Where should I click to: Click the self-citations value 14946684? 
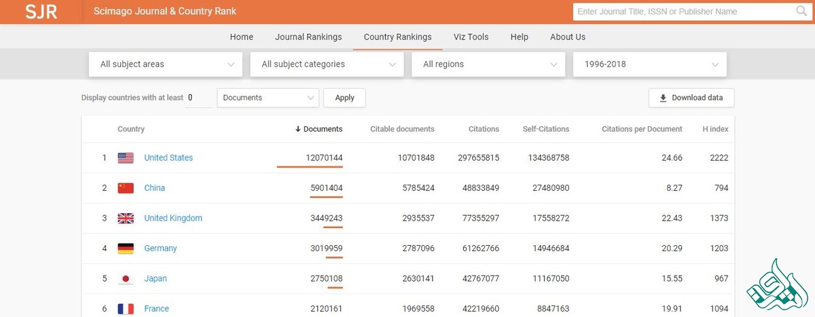click(549, 248)
